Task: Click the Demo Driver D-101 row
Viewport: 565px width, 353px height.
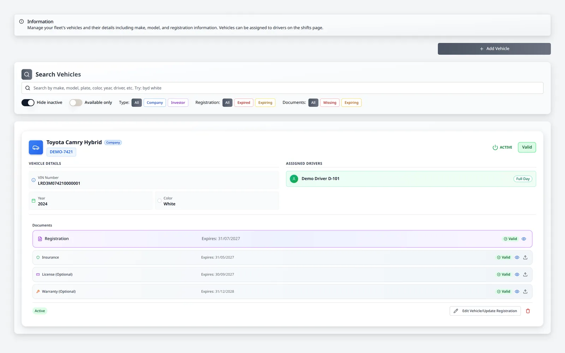Action: 411,179
